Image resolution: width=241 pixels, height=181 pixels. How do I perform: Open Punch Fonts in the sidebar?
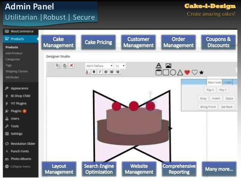click(x=21, y=151)
